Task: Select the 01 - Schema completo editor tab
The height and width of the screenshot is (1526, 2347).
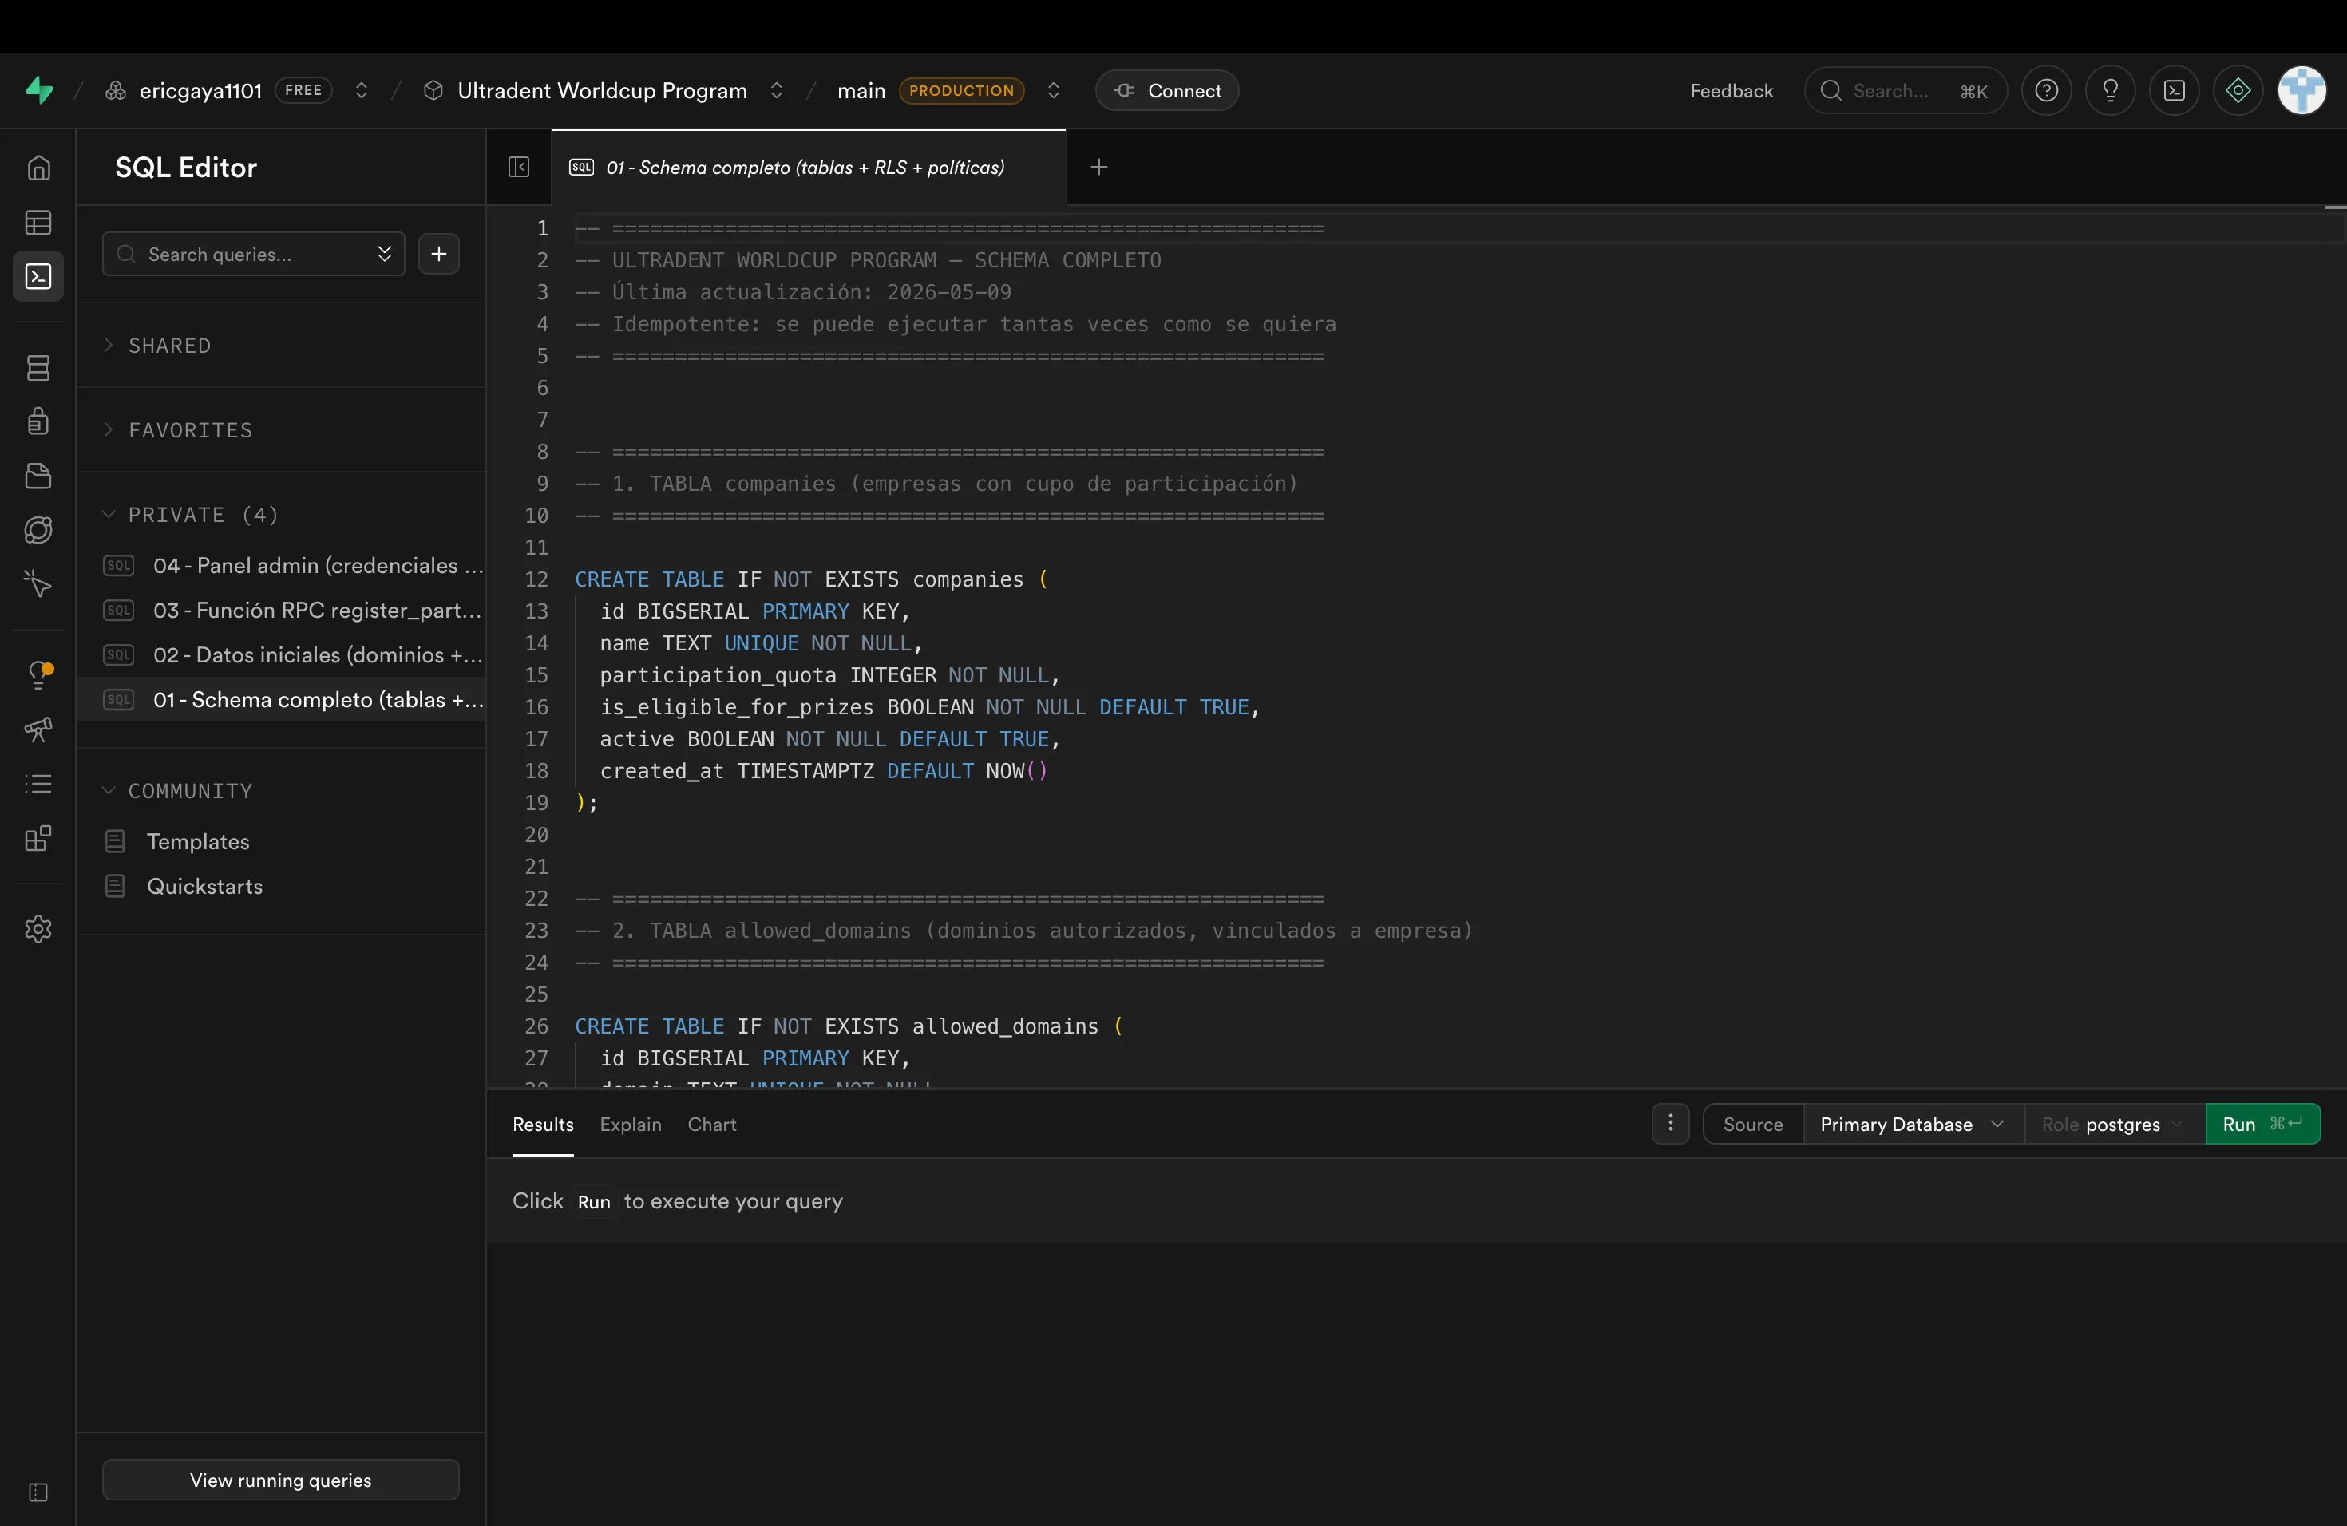Action: point(809,168)
